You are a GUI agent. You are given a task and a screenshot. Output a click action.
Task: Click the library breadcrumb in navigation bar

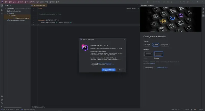click(x=12, y=110)
